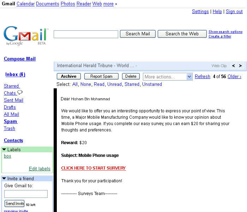
Task: Click the 'Web Clip' label
Action: pos(219,66)
